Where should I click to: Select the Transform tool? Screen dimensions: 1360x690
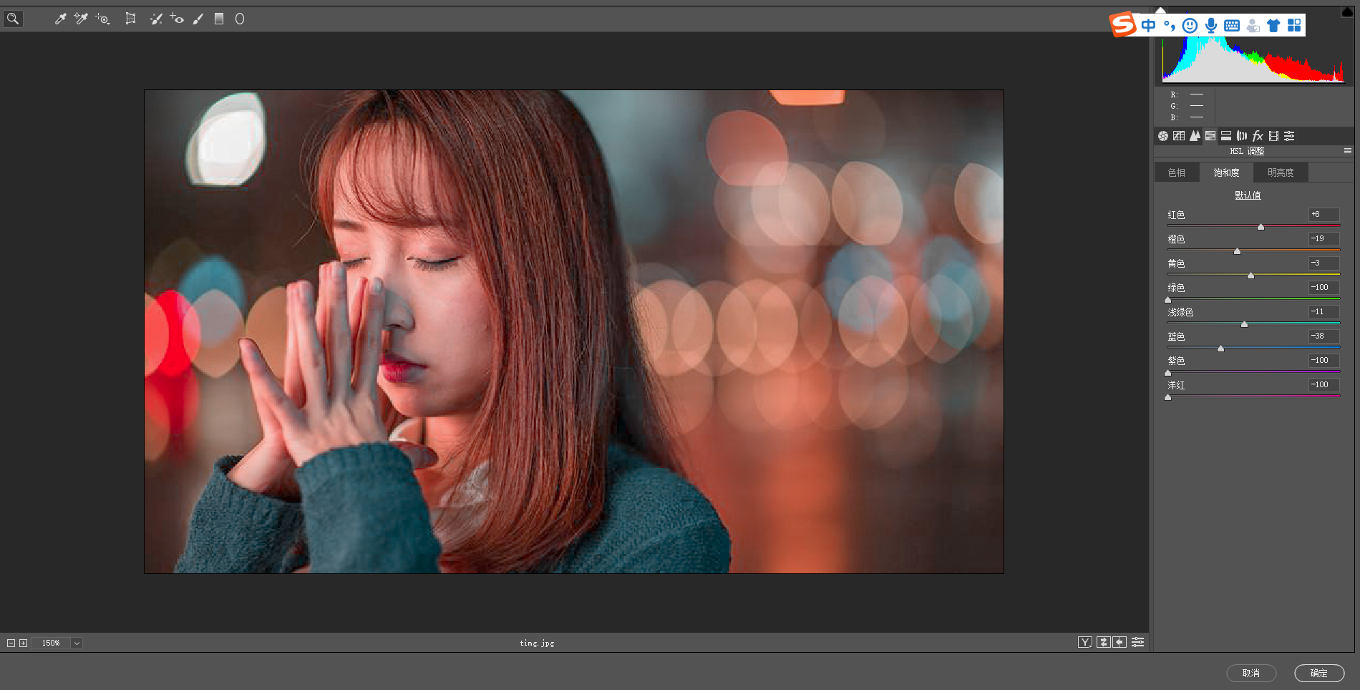[130, 19]
